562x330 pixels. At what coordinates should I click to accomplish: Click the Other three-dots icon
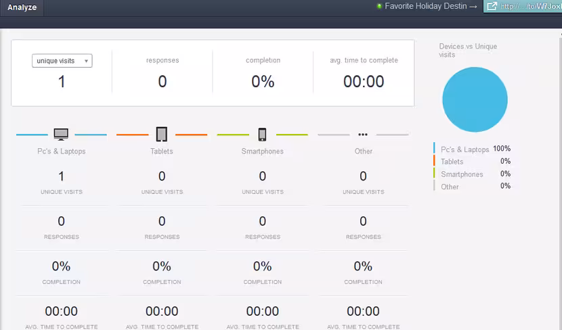tap(363, 135)
